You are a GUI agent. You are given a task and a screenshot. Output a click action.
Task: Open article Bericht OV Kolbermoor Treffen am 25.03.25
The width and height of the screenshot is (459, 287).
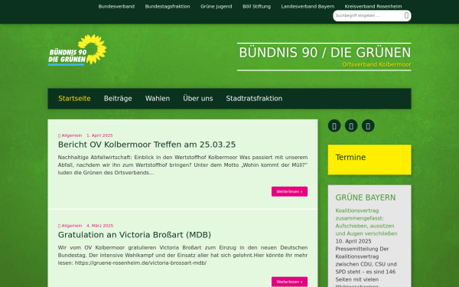click(147, 145)
